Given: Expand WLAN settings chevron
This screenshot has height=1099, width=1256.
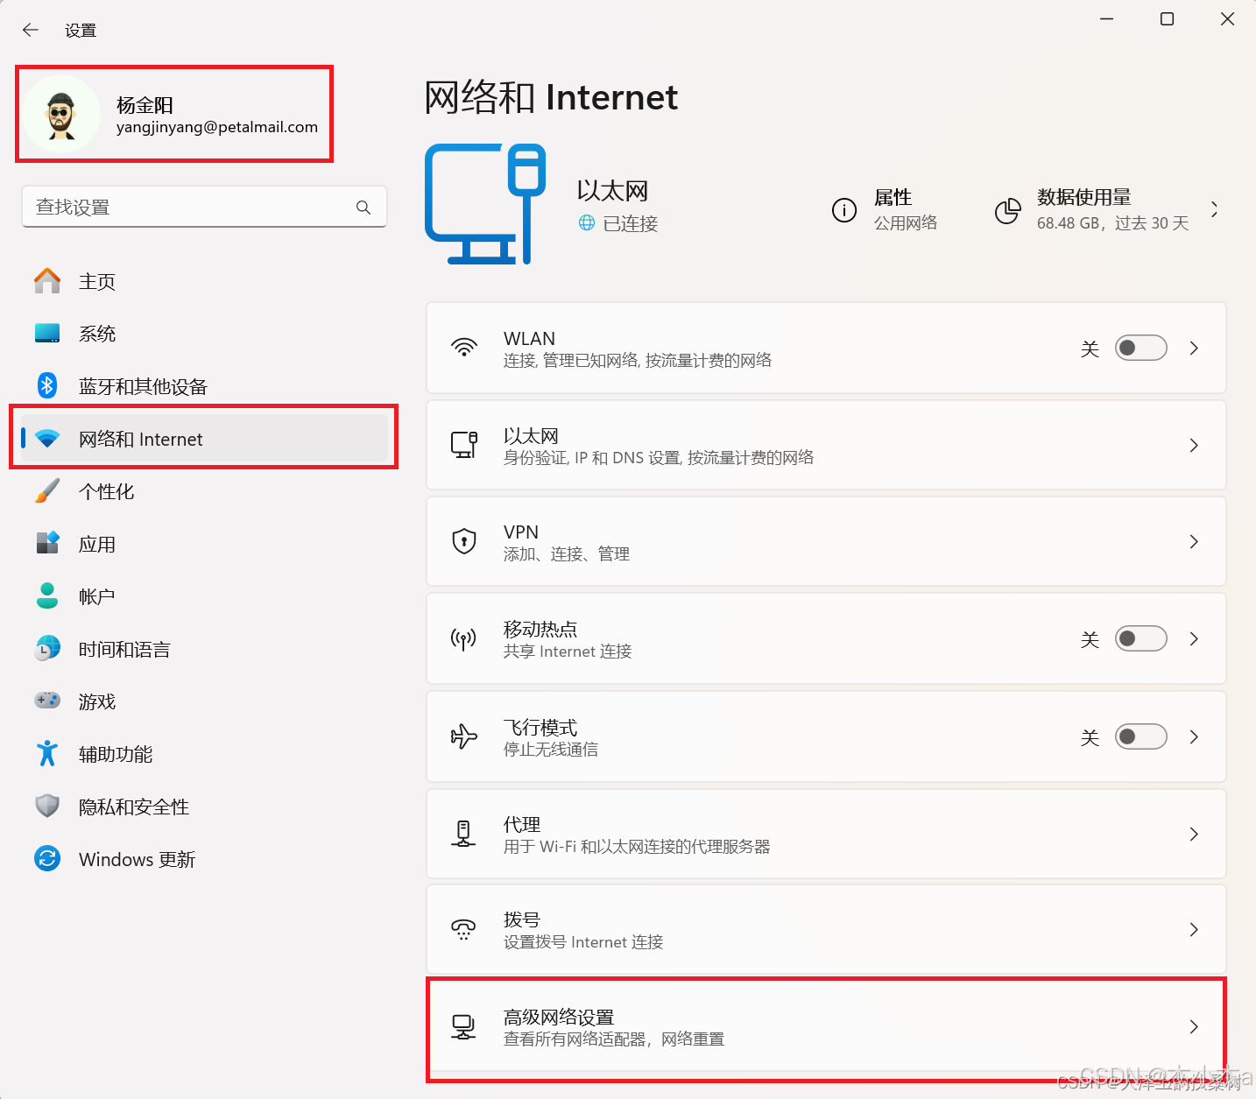Looking at the screenshot, I should [x=1194, y=348].
